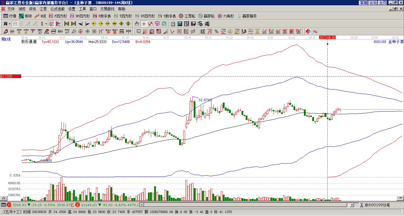
Task: Click the horizontal scrollbar right arrow
Action: click(352, 205)
